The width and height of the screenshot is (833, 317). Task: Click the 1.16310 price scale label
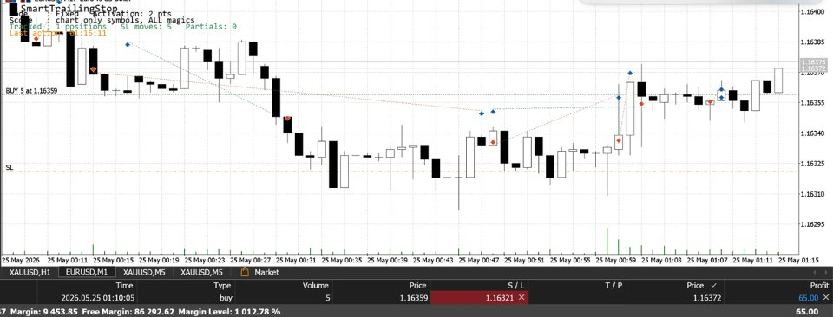point(812,194)
